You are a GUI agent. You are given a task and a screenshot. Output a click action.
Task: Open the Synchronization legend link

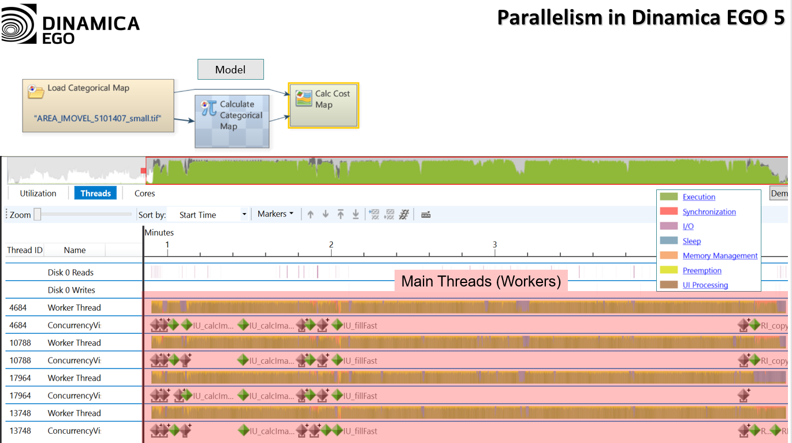coord(709,212)
